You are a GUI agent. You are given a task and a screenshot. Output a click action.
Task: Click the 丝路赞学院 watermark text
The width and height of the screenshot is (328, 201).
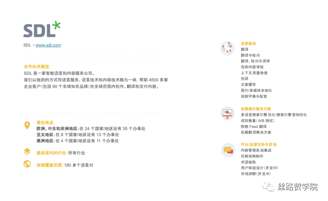point(297,187)
